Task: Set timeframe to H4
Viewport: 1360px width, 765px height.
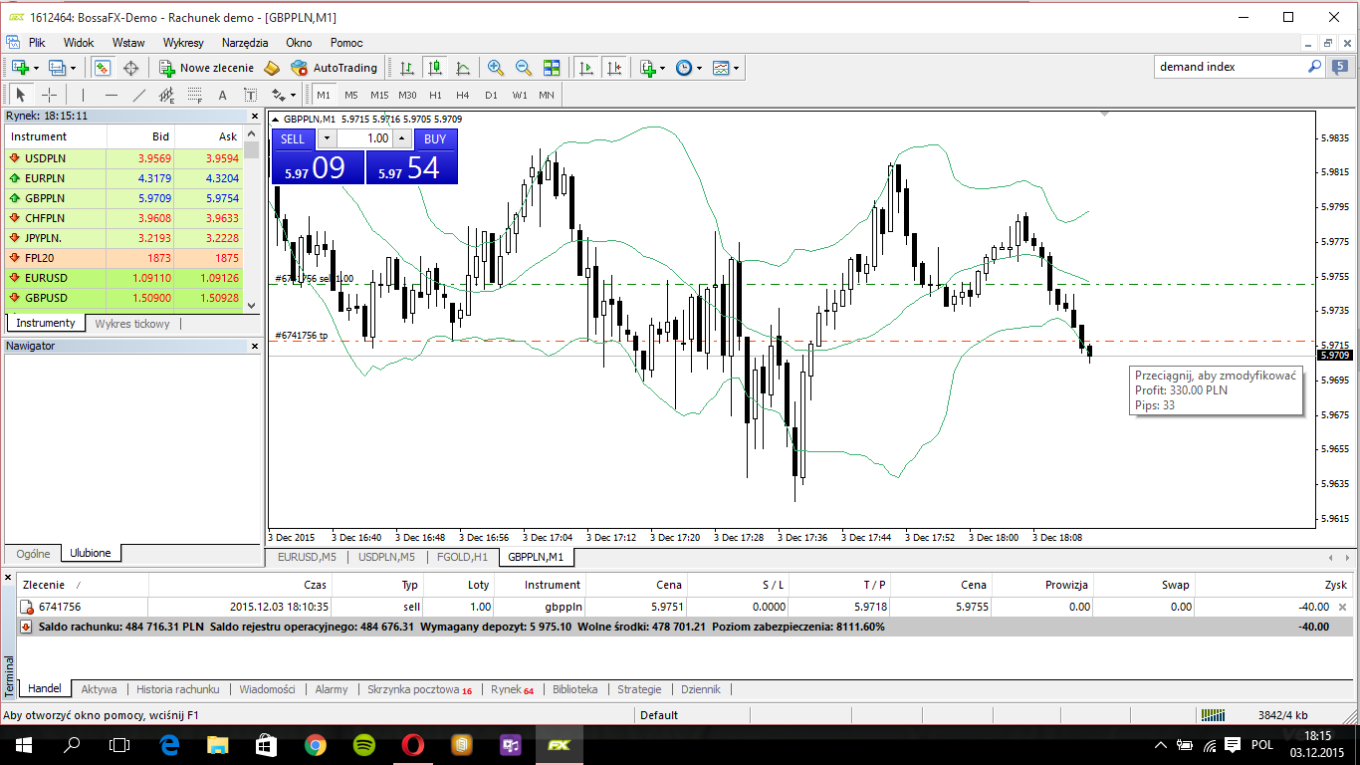Action: pyautogui.click(x=463, y=95)
